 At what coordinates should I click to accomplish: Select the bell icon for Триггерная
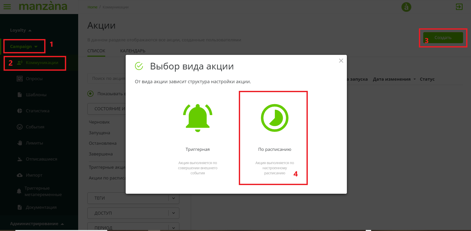coord(197,118)
